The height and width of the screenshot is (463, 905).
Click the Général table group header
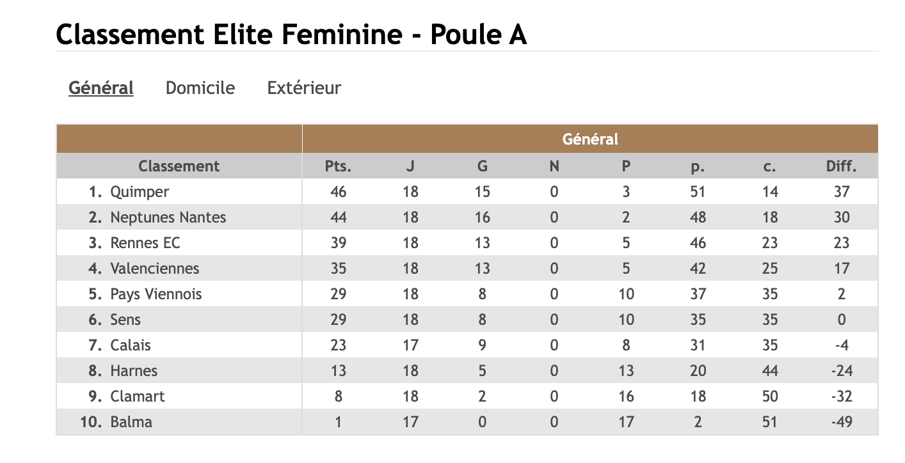(589, 139)
